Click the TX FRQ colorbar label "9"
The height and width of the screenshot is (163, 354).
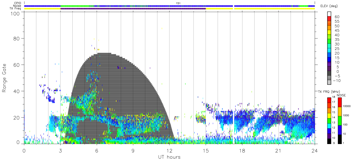334,143
